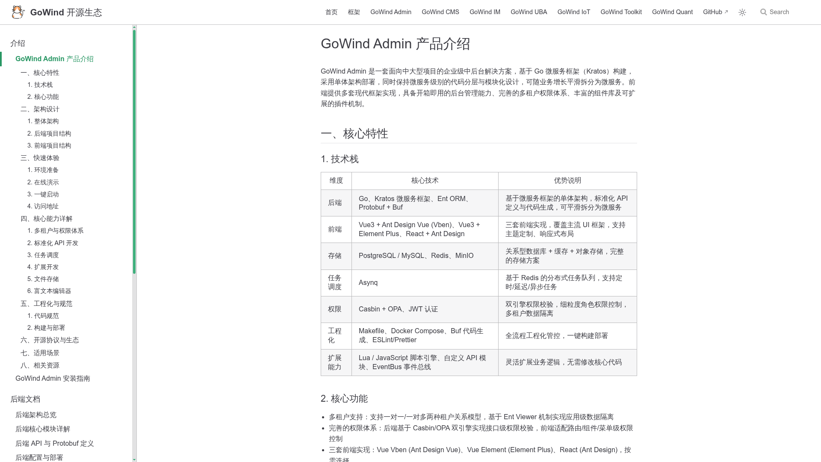Jump to 二、架构设计 in sidebar
The width and height of the screenshot is (821, 462).
pyautogui.click(x=40, y=109)
